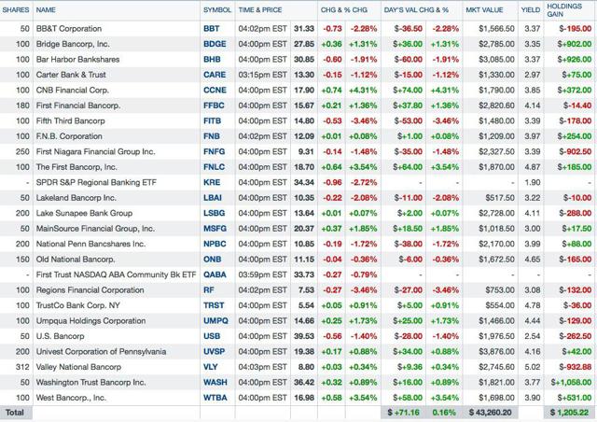Click total market value $43,260.20
This screenshot has height=422, width=597.
[x=491, y=413]
